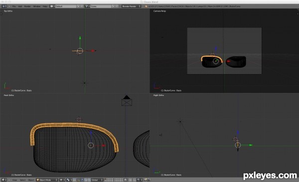The width and height of the screenshot is (299, 182).
Task: Click the Blender logo icon in info header
Action: pyautogui.click(x=146, y=6)
